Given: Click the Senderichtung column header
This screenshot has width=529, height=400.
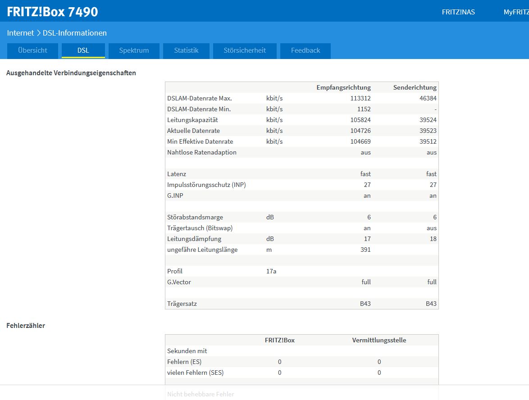Looking at the screenshot, I should pos(415,87).
